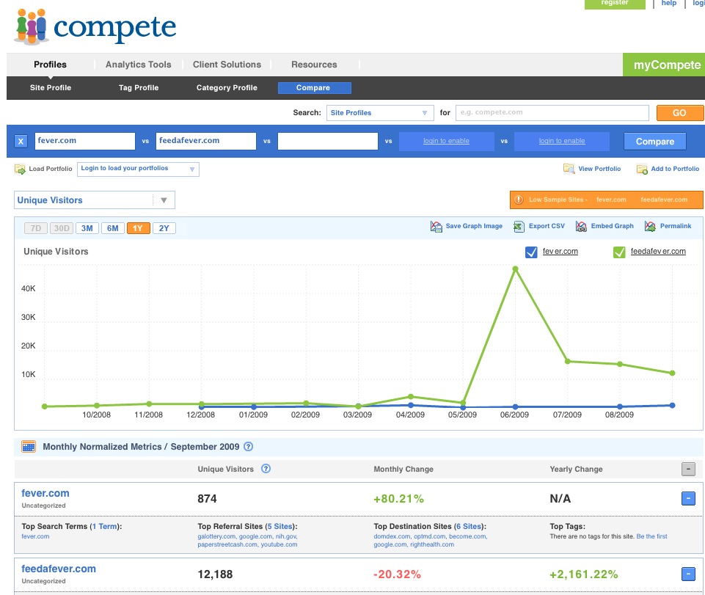The width and height of the screenshot is (705, 595).
Task: Open the Analytics Tools tab
Action: 139,65
